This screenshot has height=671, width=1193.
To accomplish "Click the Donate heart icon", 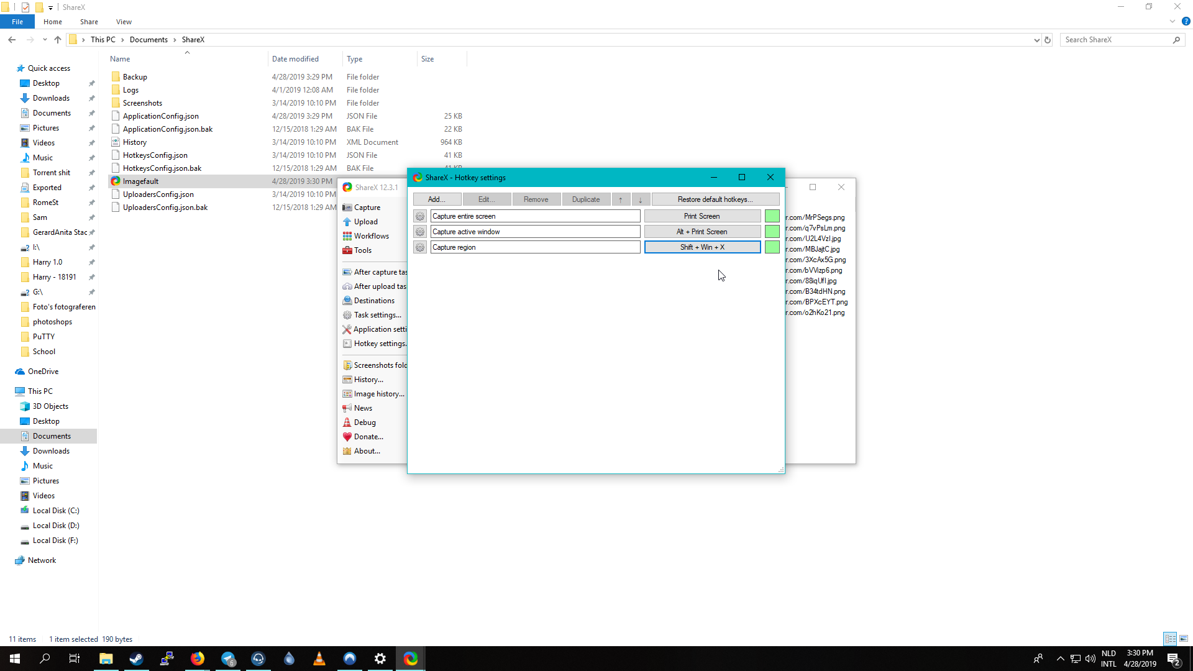I will tap(347, 437).
